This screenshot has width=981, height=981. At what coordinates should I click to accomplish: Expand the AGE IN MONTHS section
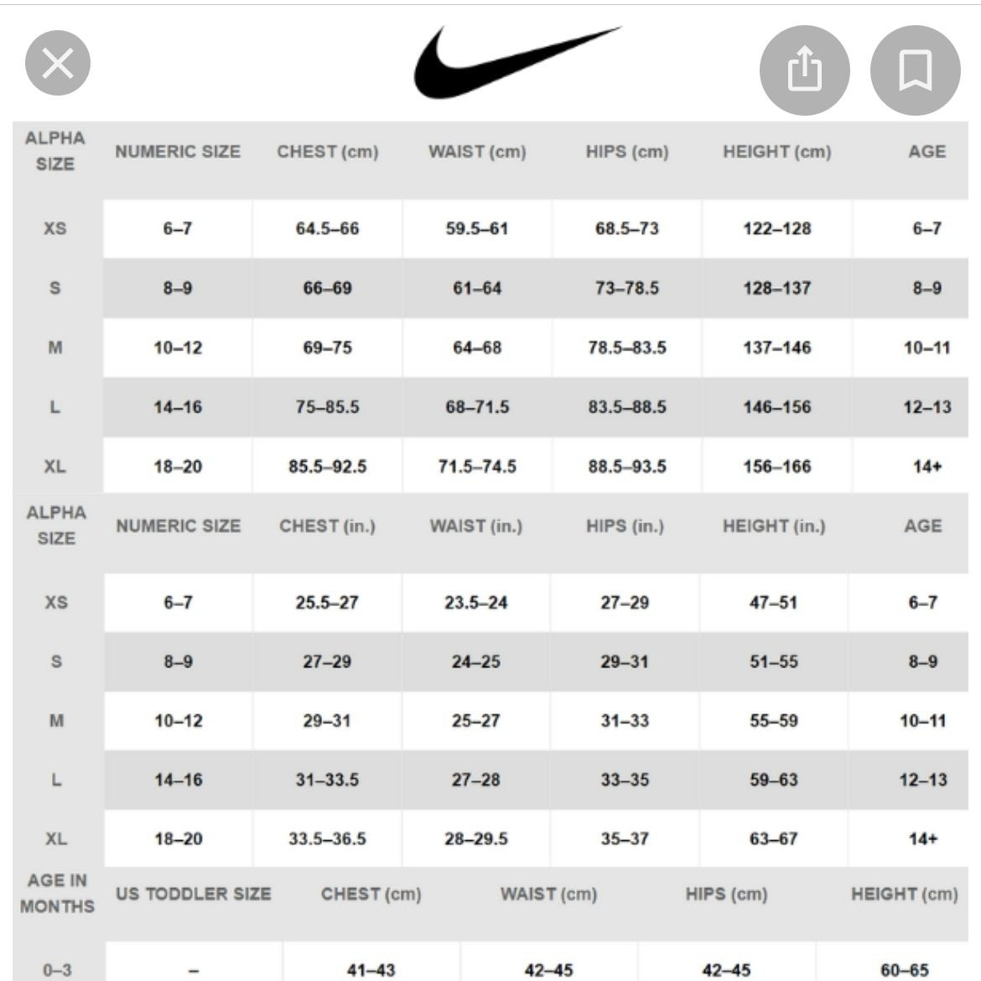(x=54, y=894)
